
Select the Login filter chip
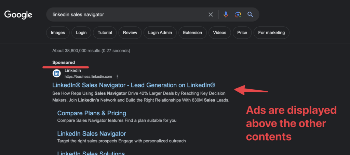pos(81,33)
